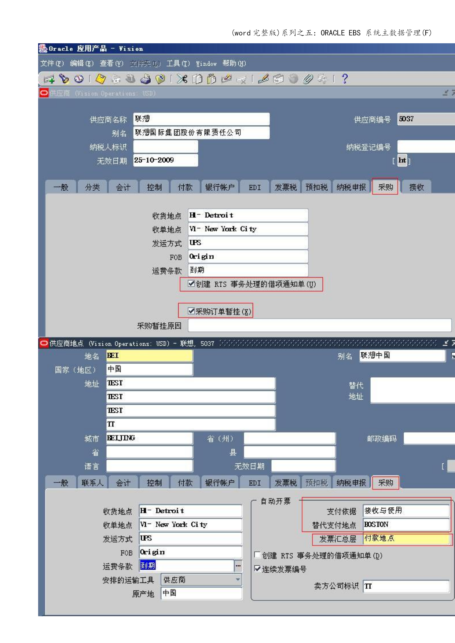Click the supplier 别名 field
The image size is (455, 643).
pyautogui.click(x=201, y=132)
